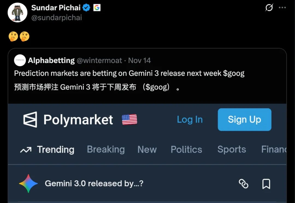Select the Gemini star icon beside the market question
This screenshot has width=295, height=203.
(x=28, y=183)
